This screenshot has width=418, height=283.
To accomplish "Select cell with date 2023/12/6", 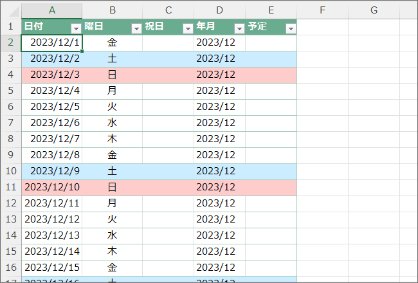I will [x=51, y=123].
